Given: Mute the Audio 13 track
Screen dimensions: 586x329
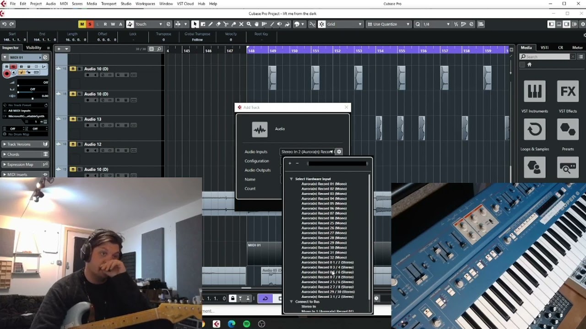Looking at the screenshot, I should point(73,119).
